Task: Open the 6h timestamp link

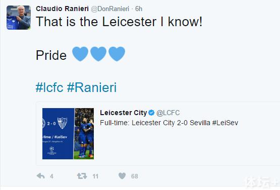Action: pos(139,9)
